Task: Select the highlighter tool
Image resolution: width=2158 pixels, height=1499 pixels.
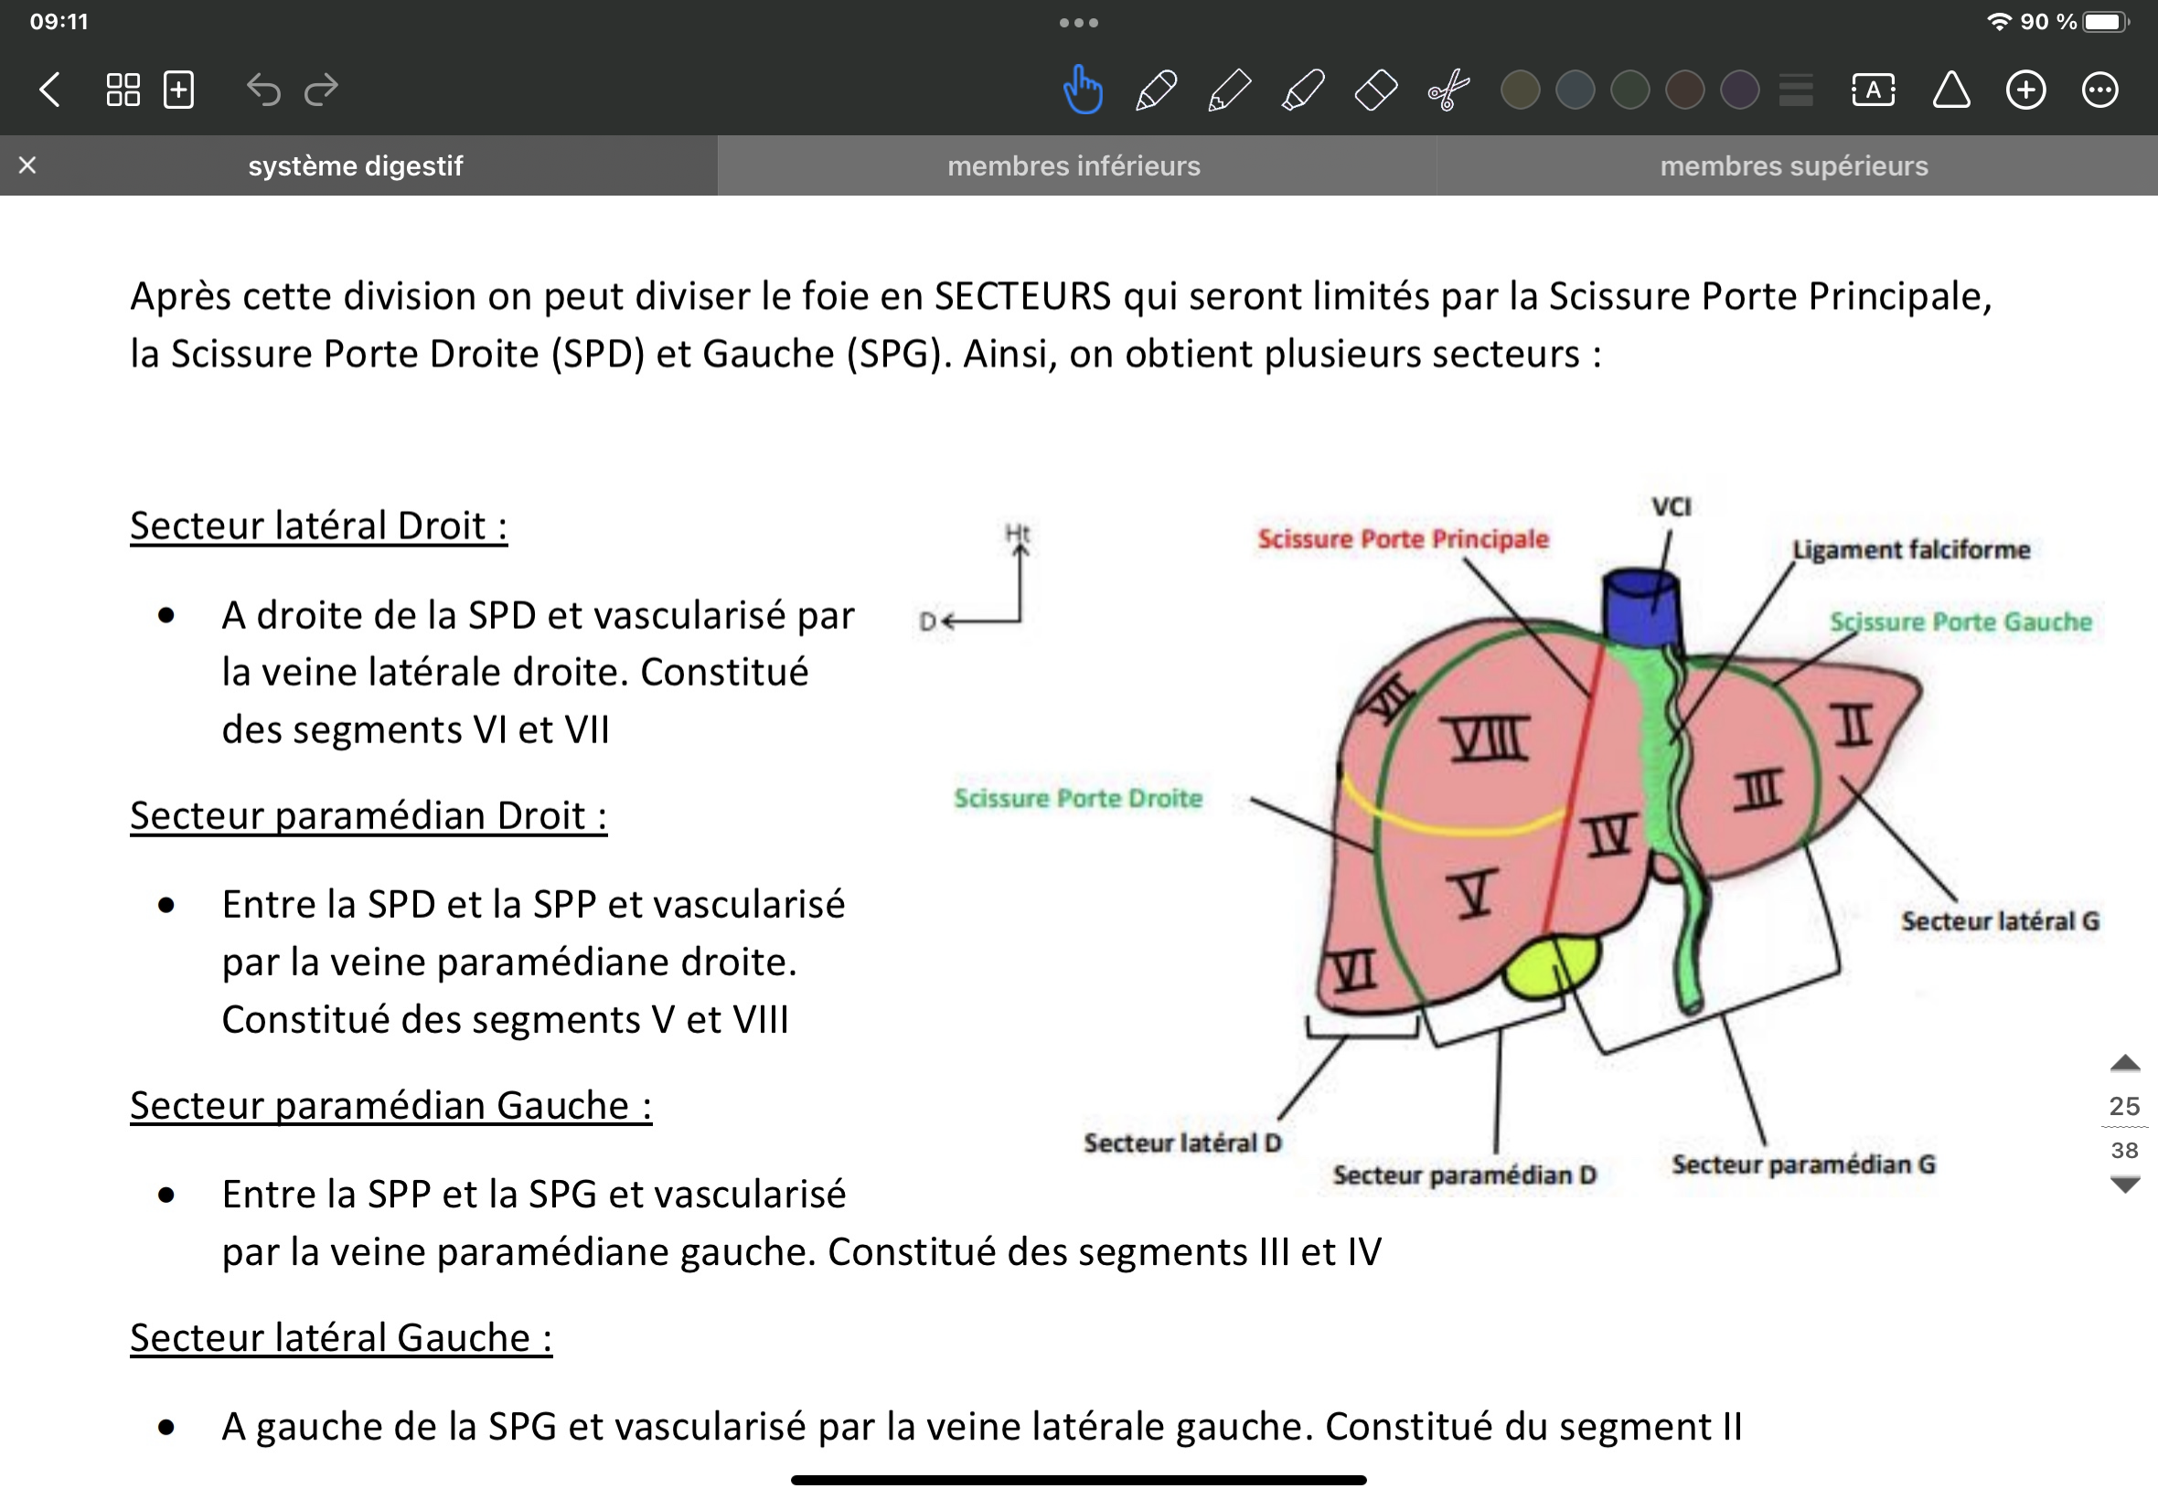Action: [1302, 90]
